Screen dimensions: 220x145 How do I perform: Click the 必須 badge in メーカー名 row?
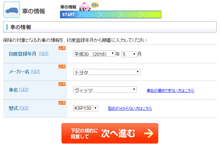(62, 66)
